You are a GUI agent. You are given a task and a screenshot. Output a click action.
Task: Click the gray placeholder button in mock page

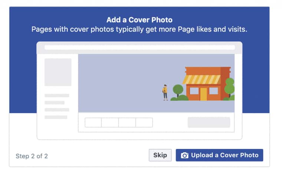209,123
